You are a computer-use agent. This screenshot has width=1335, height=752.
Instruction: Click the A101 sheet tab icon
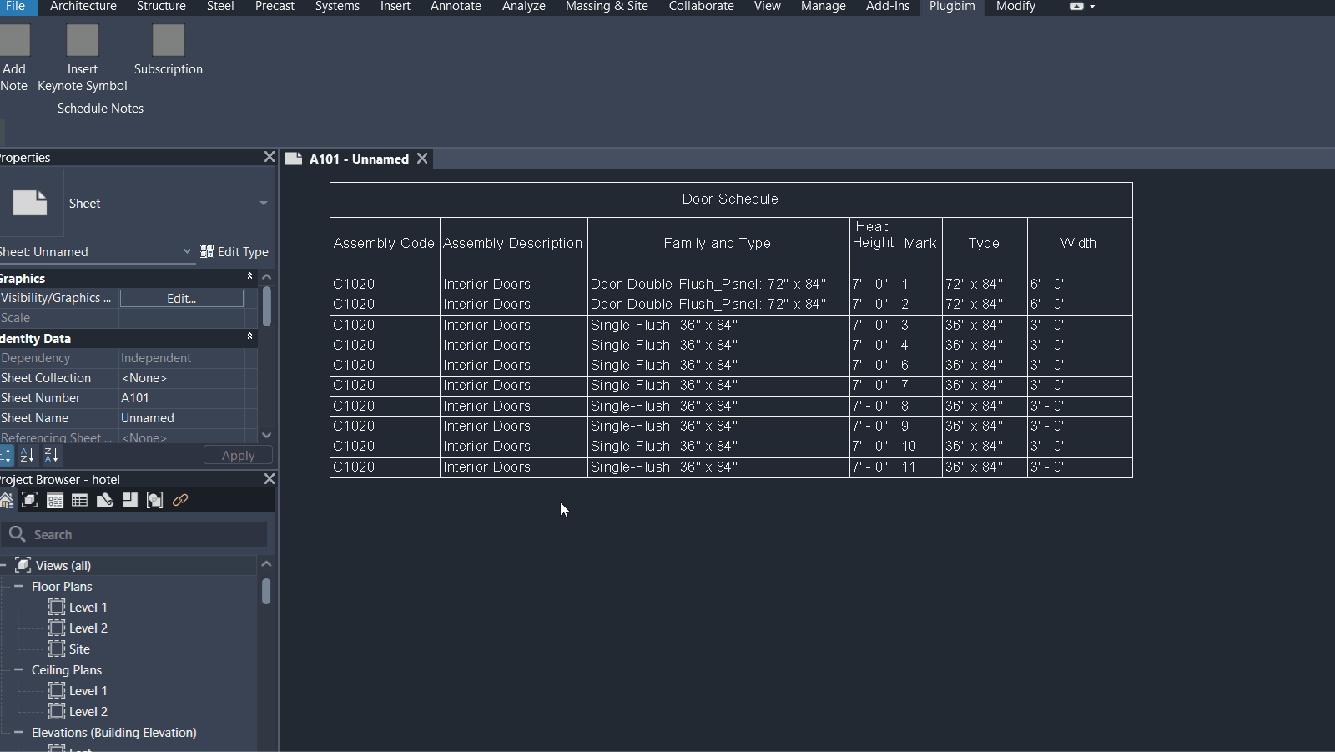point(294,159)
